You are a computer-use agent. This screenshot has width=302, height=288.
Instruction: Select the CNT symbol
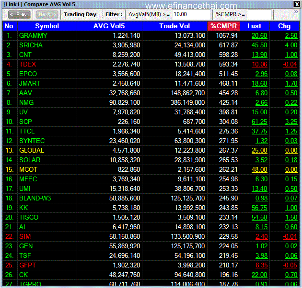point(25,55)
